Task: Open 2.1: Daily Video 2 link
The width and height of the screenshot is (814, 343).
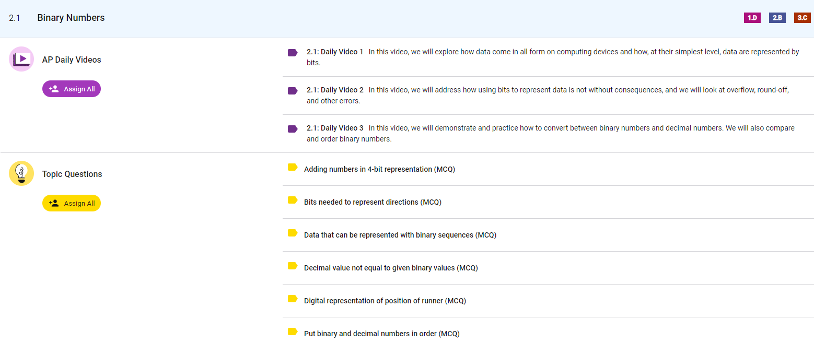Action: 335,90
